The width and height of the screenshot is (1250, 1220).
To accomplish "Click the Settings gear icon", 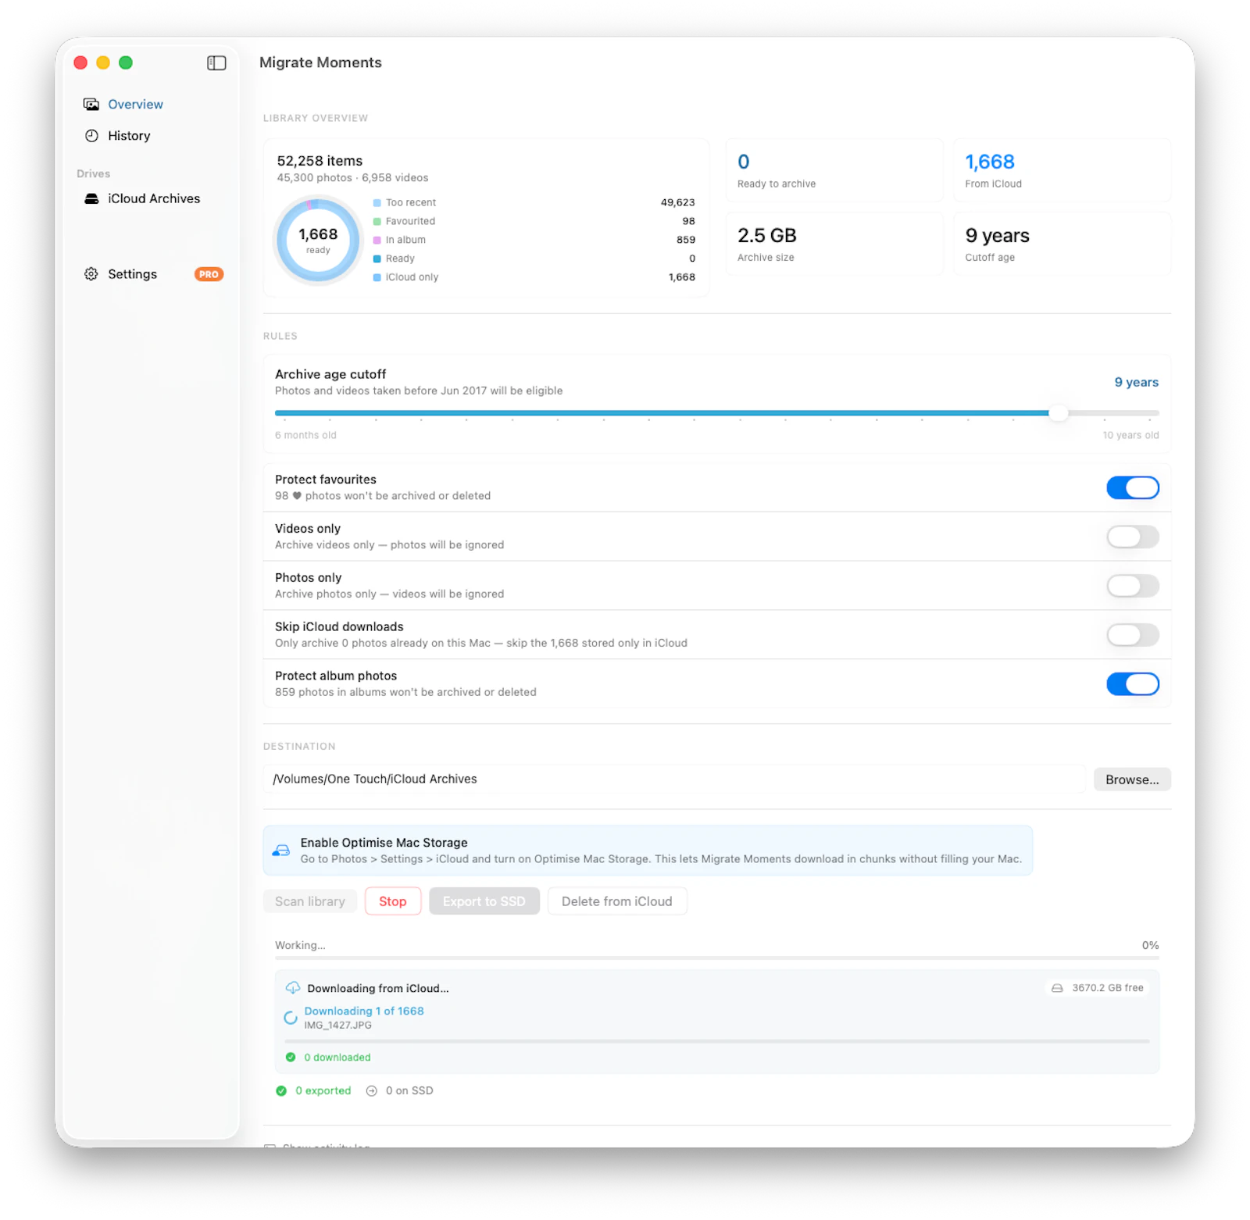I will pyautogui.click(x=91, y=274).
